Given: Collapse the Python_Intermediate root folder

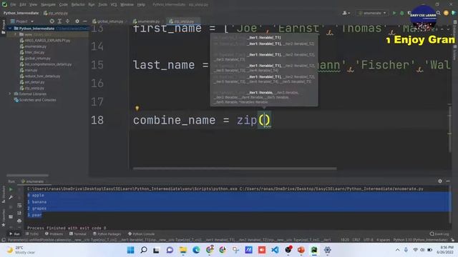Looking at the screenshot, I should coord(10,29).
